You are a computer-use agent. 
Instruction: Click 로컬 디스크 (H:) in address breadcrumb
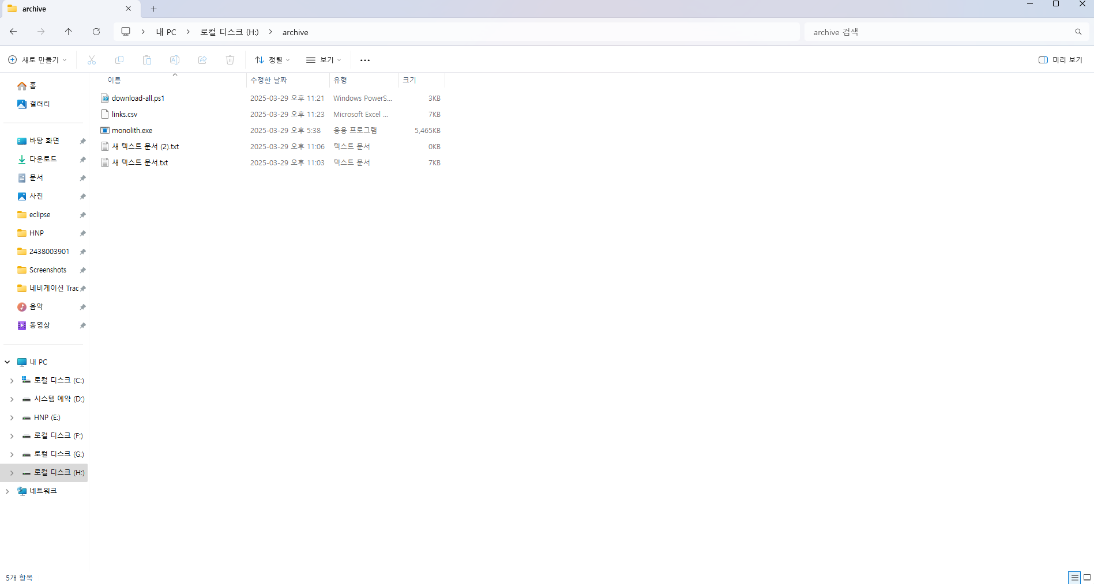[229, 32]
